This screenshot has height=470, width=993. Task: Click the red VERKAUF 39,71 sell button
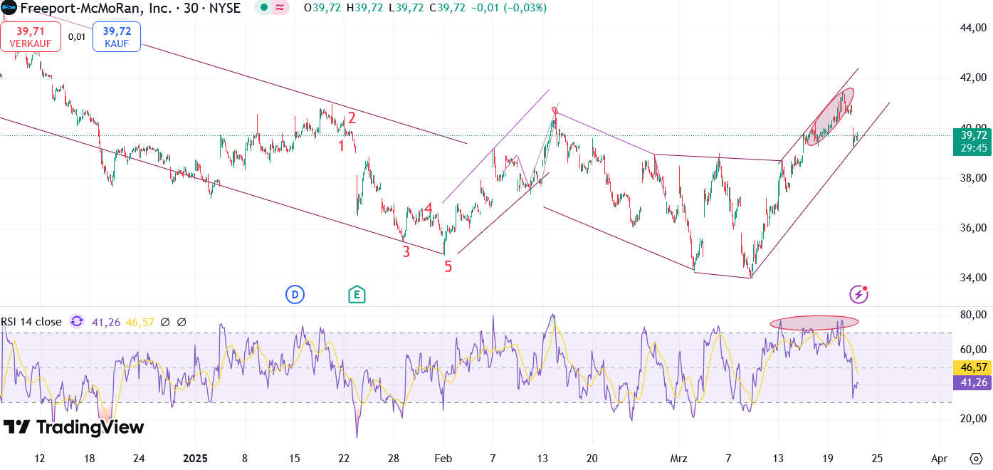click(31, 36)
